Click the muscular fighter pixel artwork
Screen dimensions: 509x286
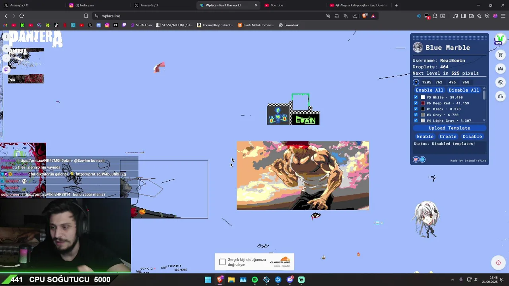click(x=303, y=176)
